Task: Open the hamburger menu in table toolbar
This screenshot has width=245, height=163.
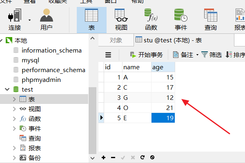Action: point(108,55)
